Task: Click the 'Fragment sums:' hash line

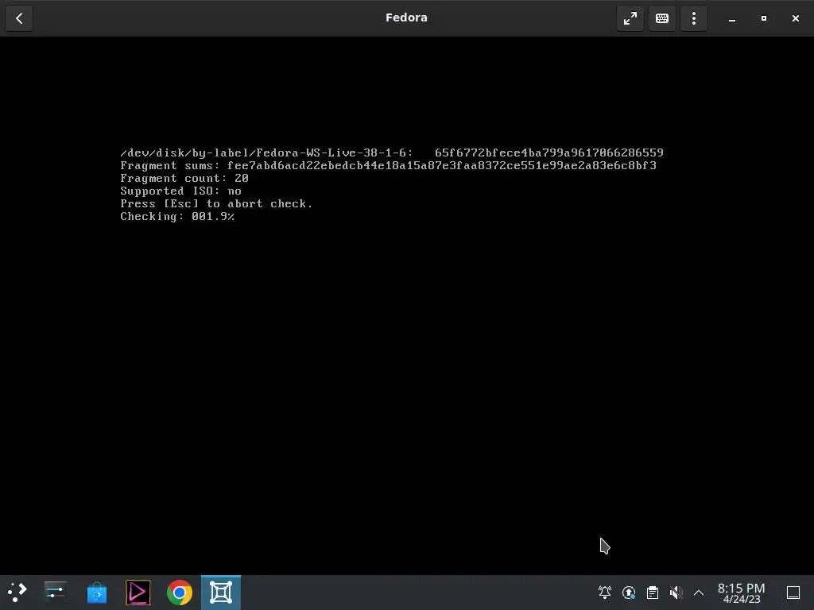Action: click(x=388, y=165)
